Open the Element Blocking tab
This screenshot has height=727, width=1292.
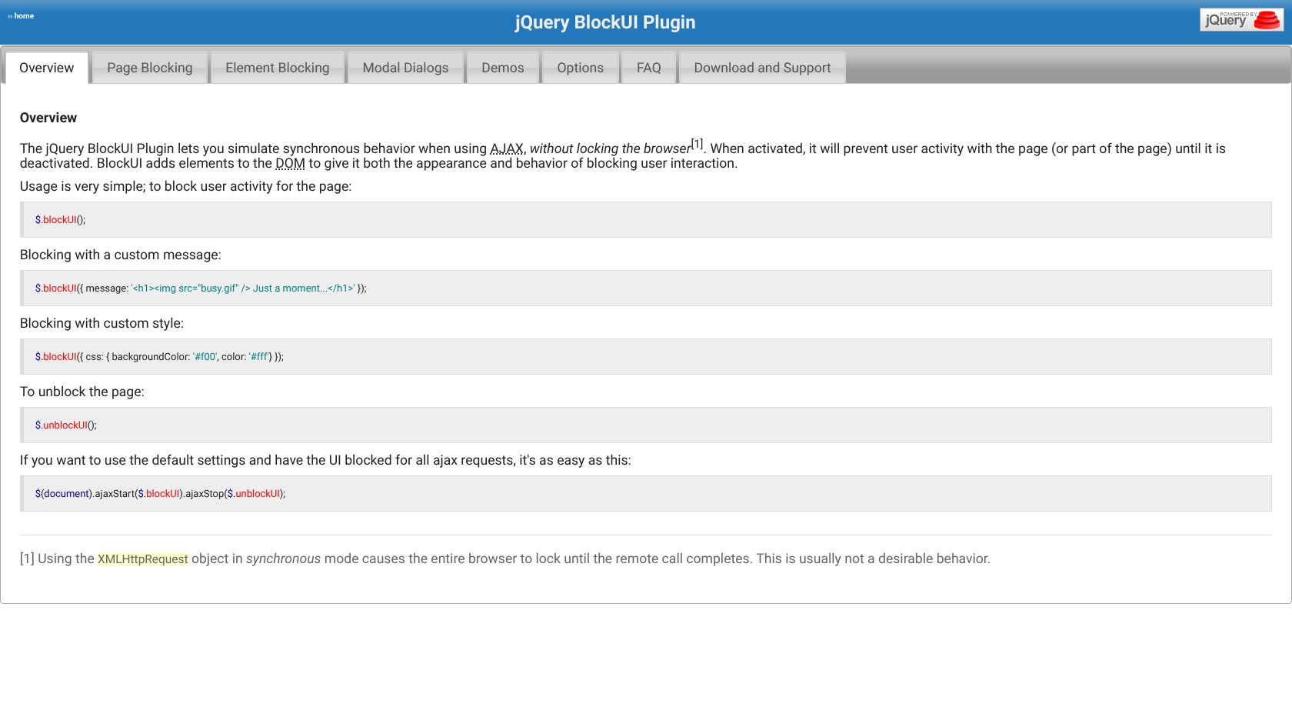pyautogui.click(x=278, y=68)
